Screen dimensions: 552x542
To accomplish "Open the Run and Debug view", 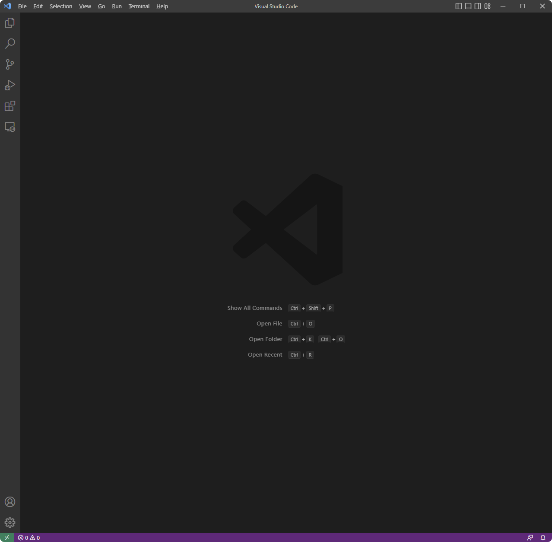I will coord(10,85).
